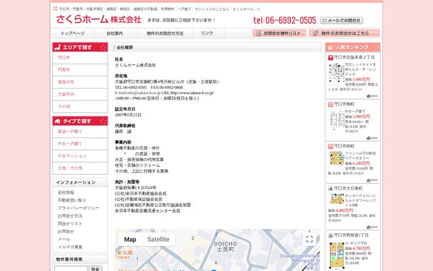This screenshot has width=433, height=271.
Task: Click floor plan thumbnail of ファミール守口駅前
Action: pyautogui.click(x=336, y=158)
